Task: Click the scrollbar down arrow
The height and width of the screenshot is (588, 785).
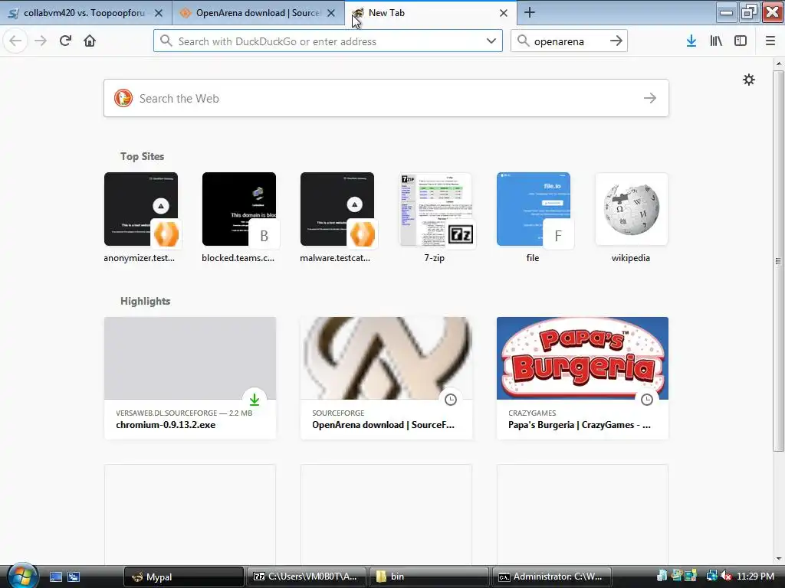Action: (x=778, y=558)
